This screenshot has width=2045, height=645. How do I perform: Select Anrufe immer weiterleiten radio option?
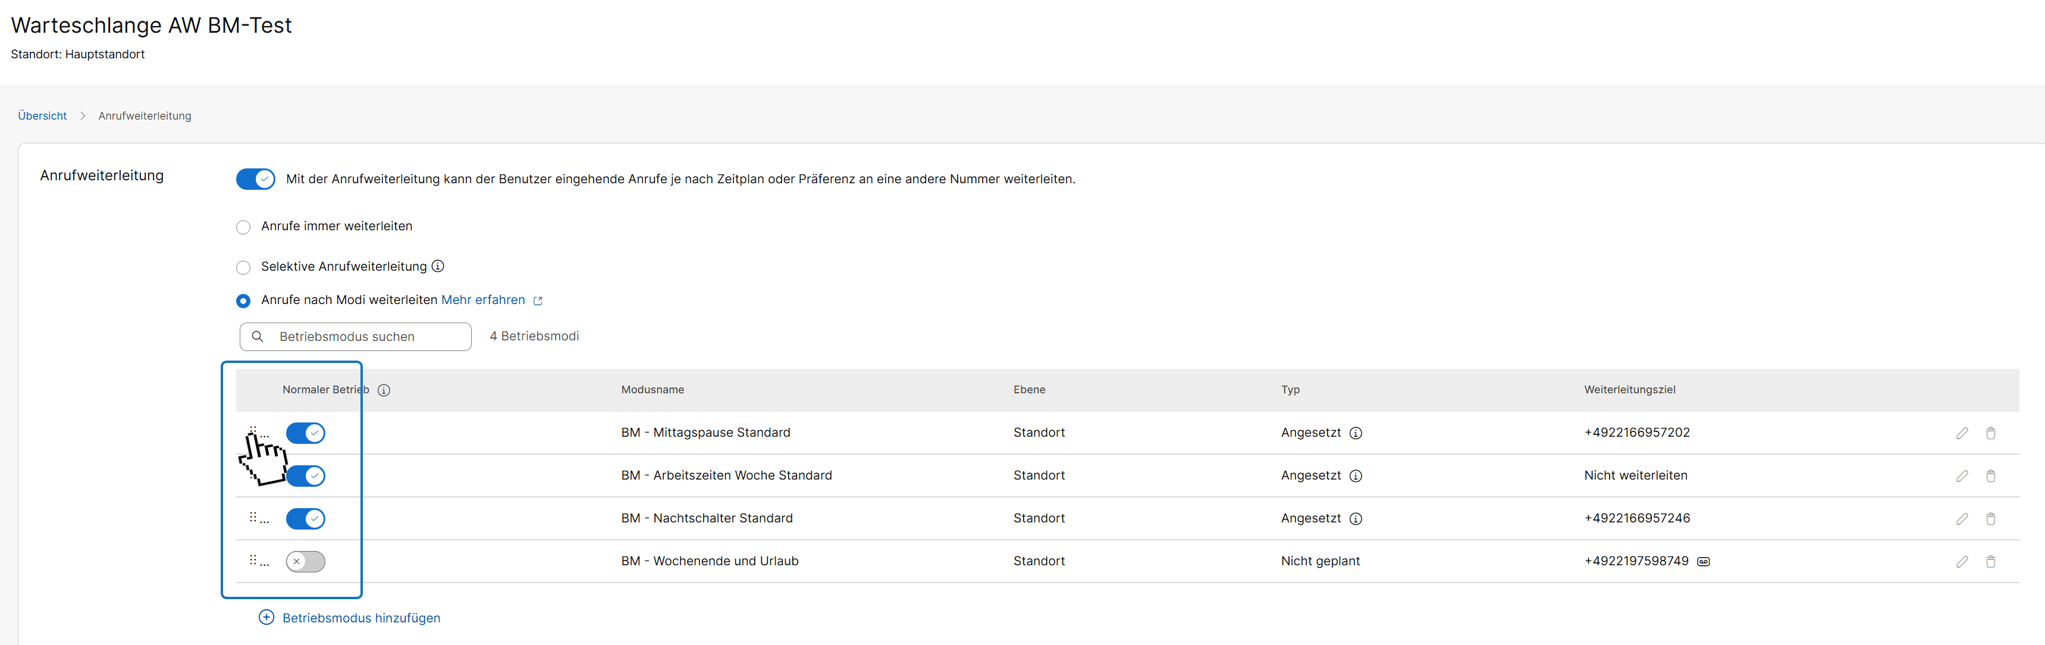(244, 227)
